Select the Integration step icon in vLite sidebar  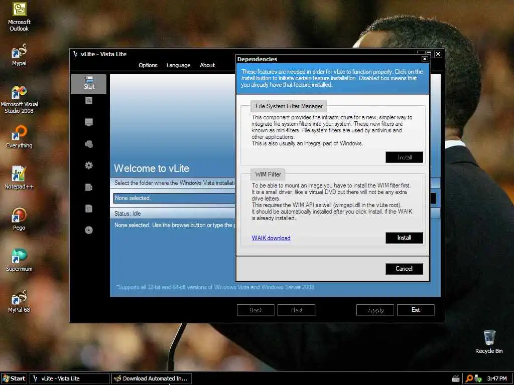click(88, 101)
